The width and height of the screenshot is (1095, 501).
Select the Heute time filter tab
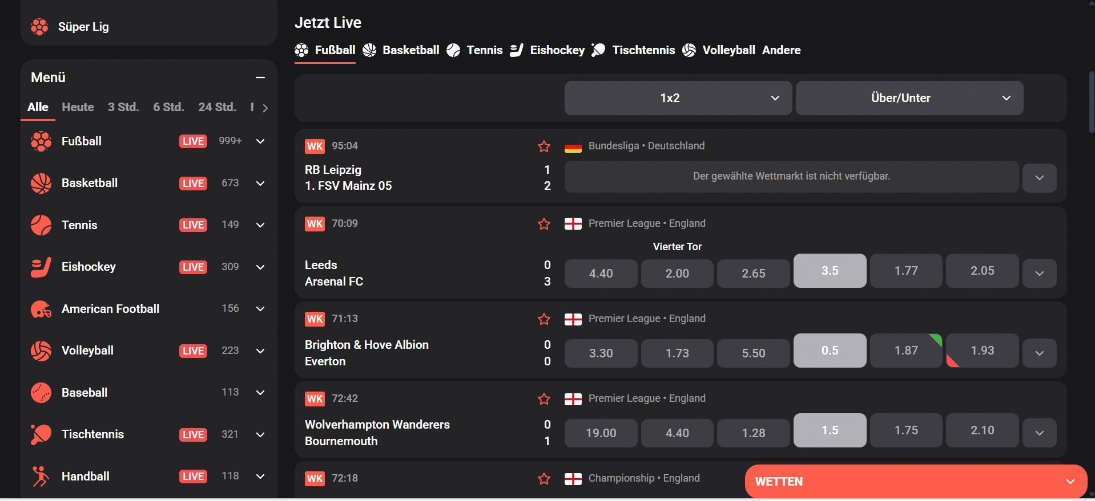(x=78, y=107)
